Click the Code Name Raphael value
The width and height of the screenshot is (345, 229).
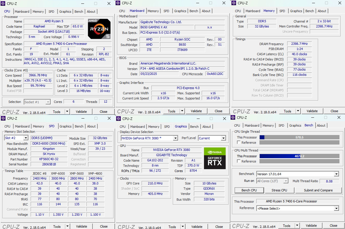tap(39, 26)
